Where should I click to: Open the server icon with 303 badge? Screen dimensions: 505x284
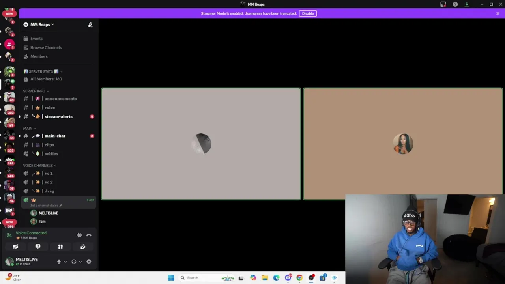tap(9, 109)
